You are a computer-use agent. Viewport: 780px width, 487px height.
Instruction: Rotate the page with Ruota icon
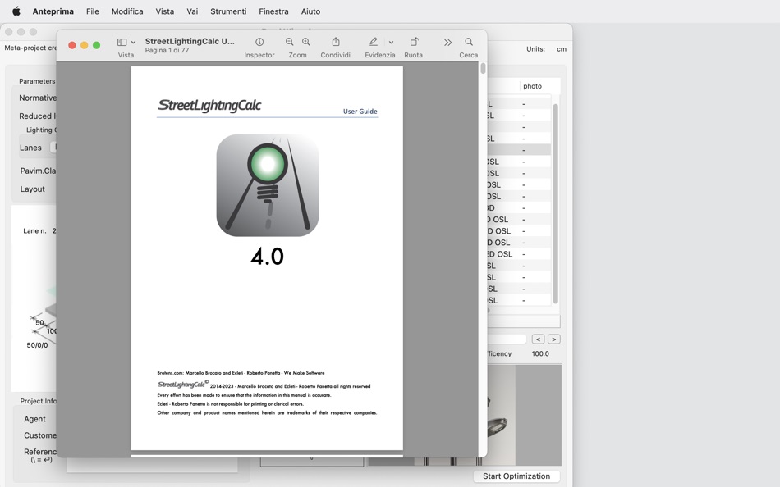pos(414,43)
